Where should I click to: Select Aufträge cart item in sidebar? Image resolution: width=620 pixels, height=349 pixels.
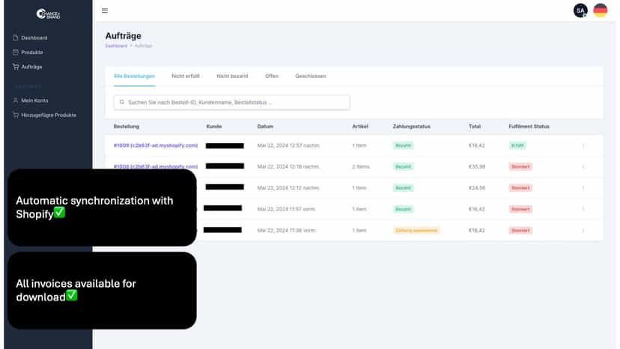[31, 67]
